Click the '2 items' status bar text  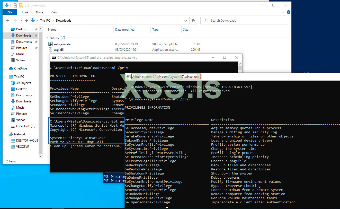coord(11,161)
